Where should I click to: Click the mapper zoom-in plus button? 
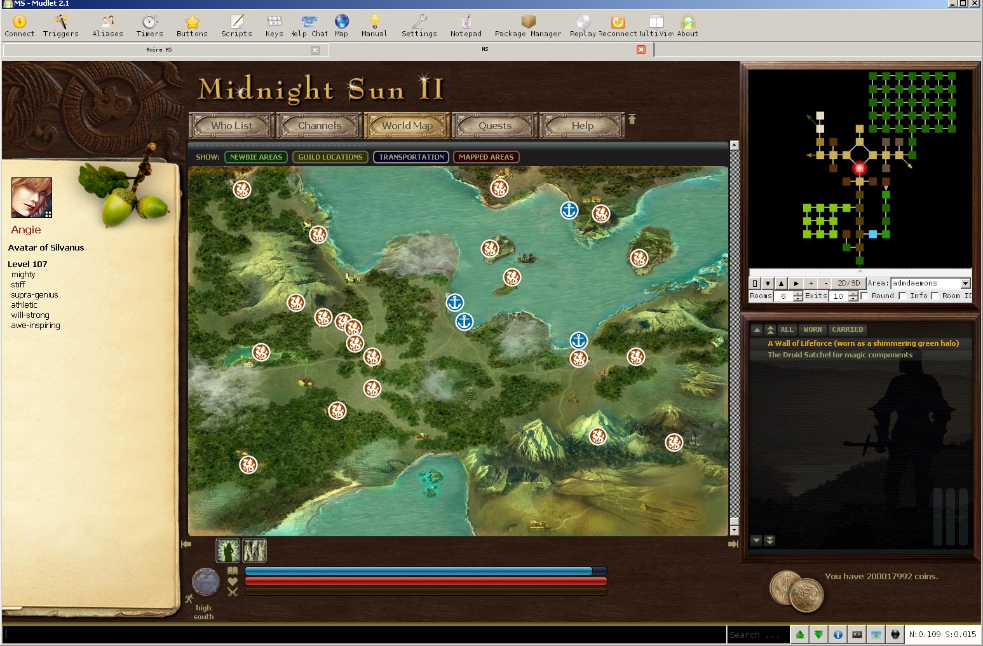(811, 283)
